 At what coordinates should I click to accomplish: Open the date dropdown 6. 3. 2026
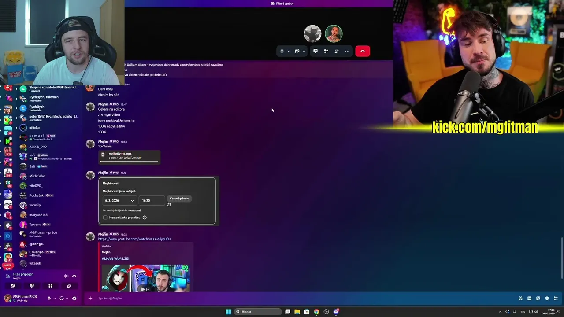tap(119, 200)
